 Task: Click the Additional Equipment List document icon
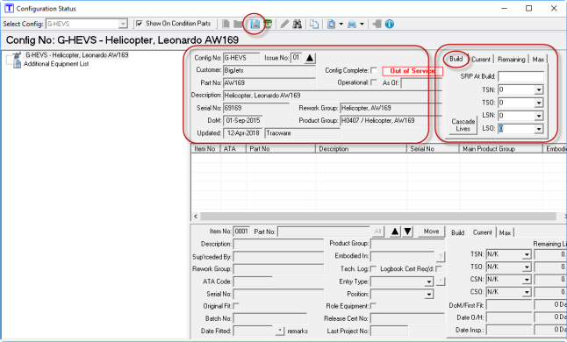click(17, 64)
